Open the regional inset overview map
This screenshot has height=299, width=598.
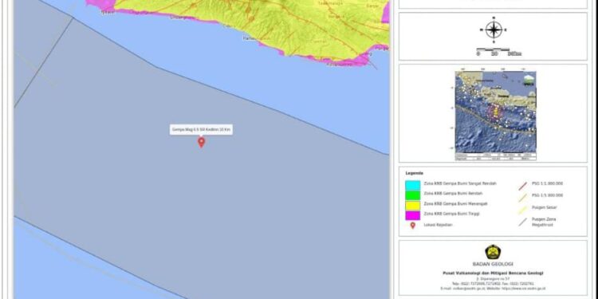495,115
